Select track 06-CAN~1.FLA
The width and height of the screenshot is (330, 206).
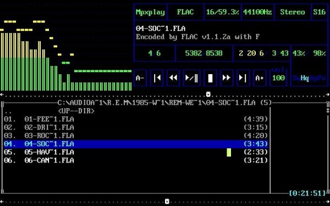point(136,160)
